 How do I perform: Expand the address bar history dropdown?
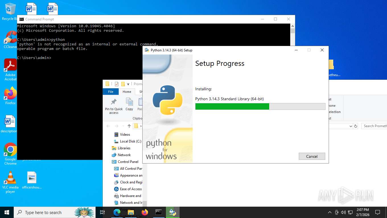pos(351,126)
